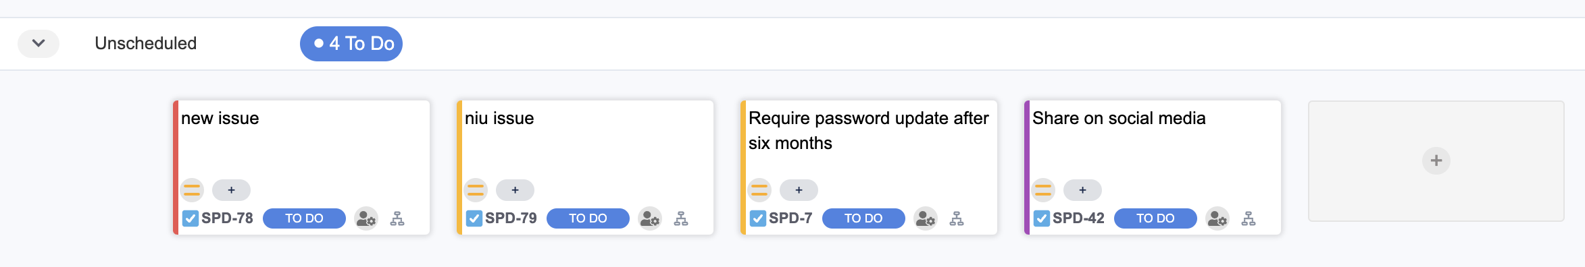Collapse the Unscheduled section chevron
1585x267 pixels.
39,43
